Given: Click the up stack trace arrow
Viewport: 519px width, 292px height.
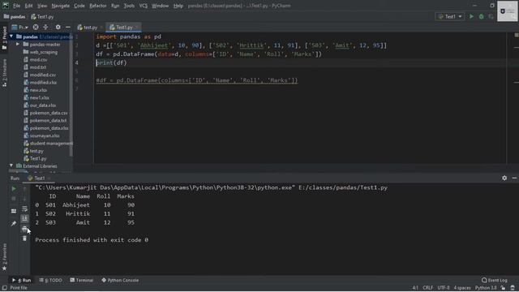Looking at the screenshot, I should (25, 188).
